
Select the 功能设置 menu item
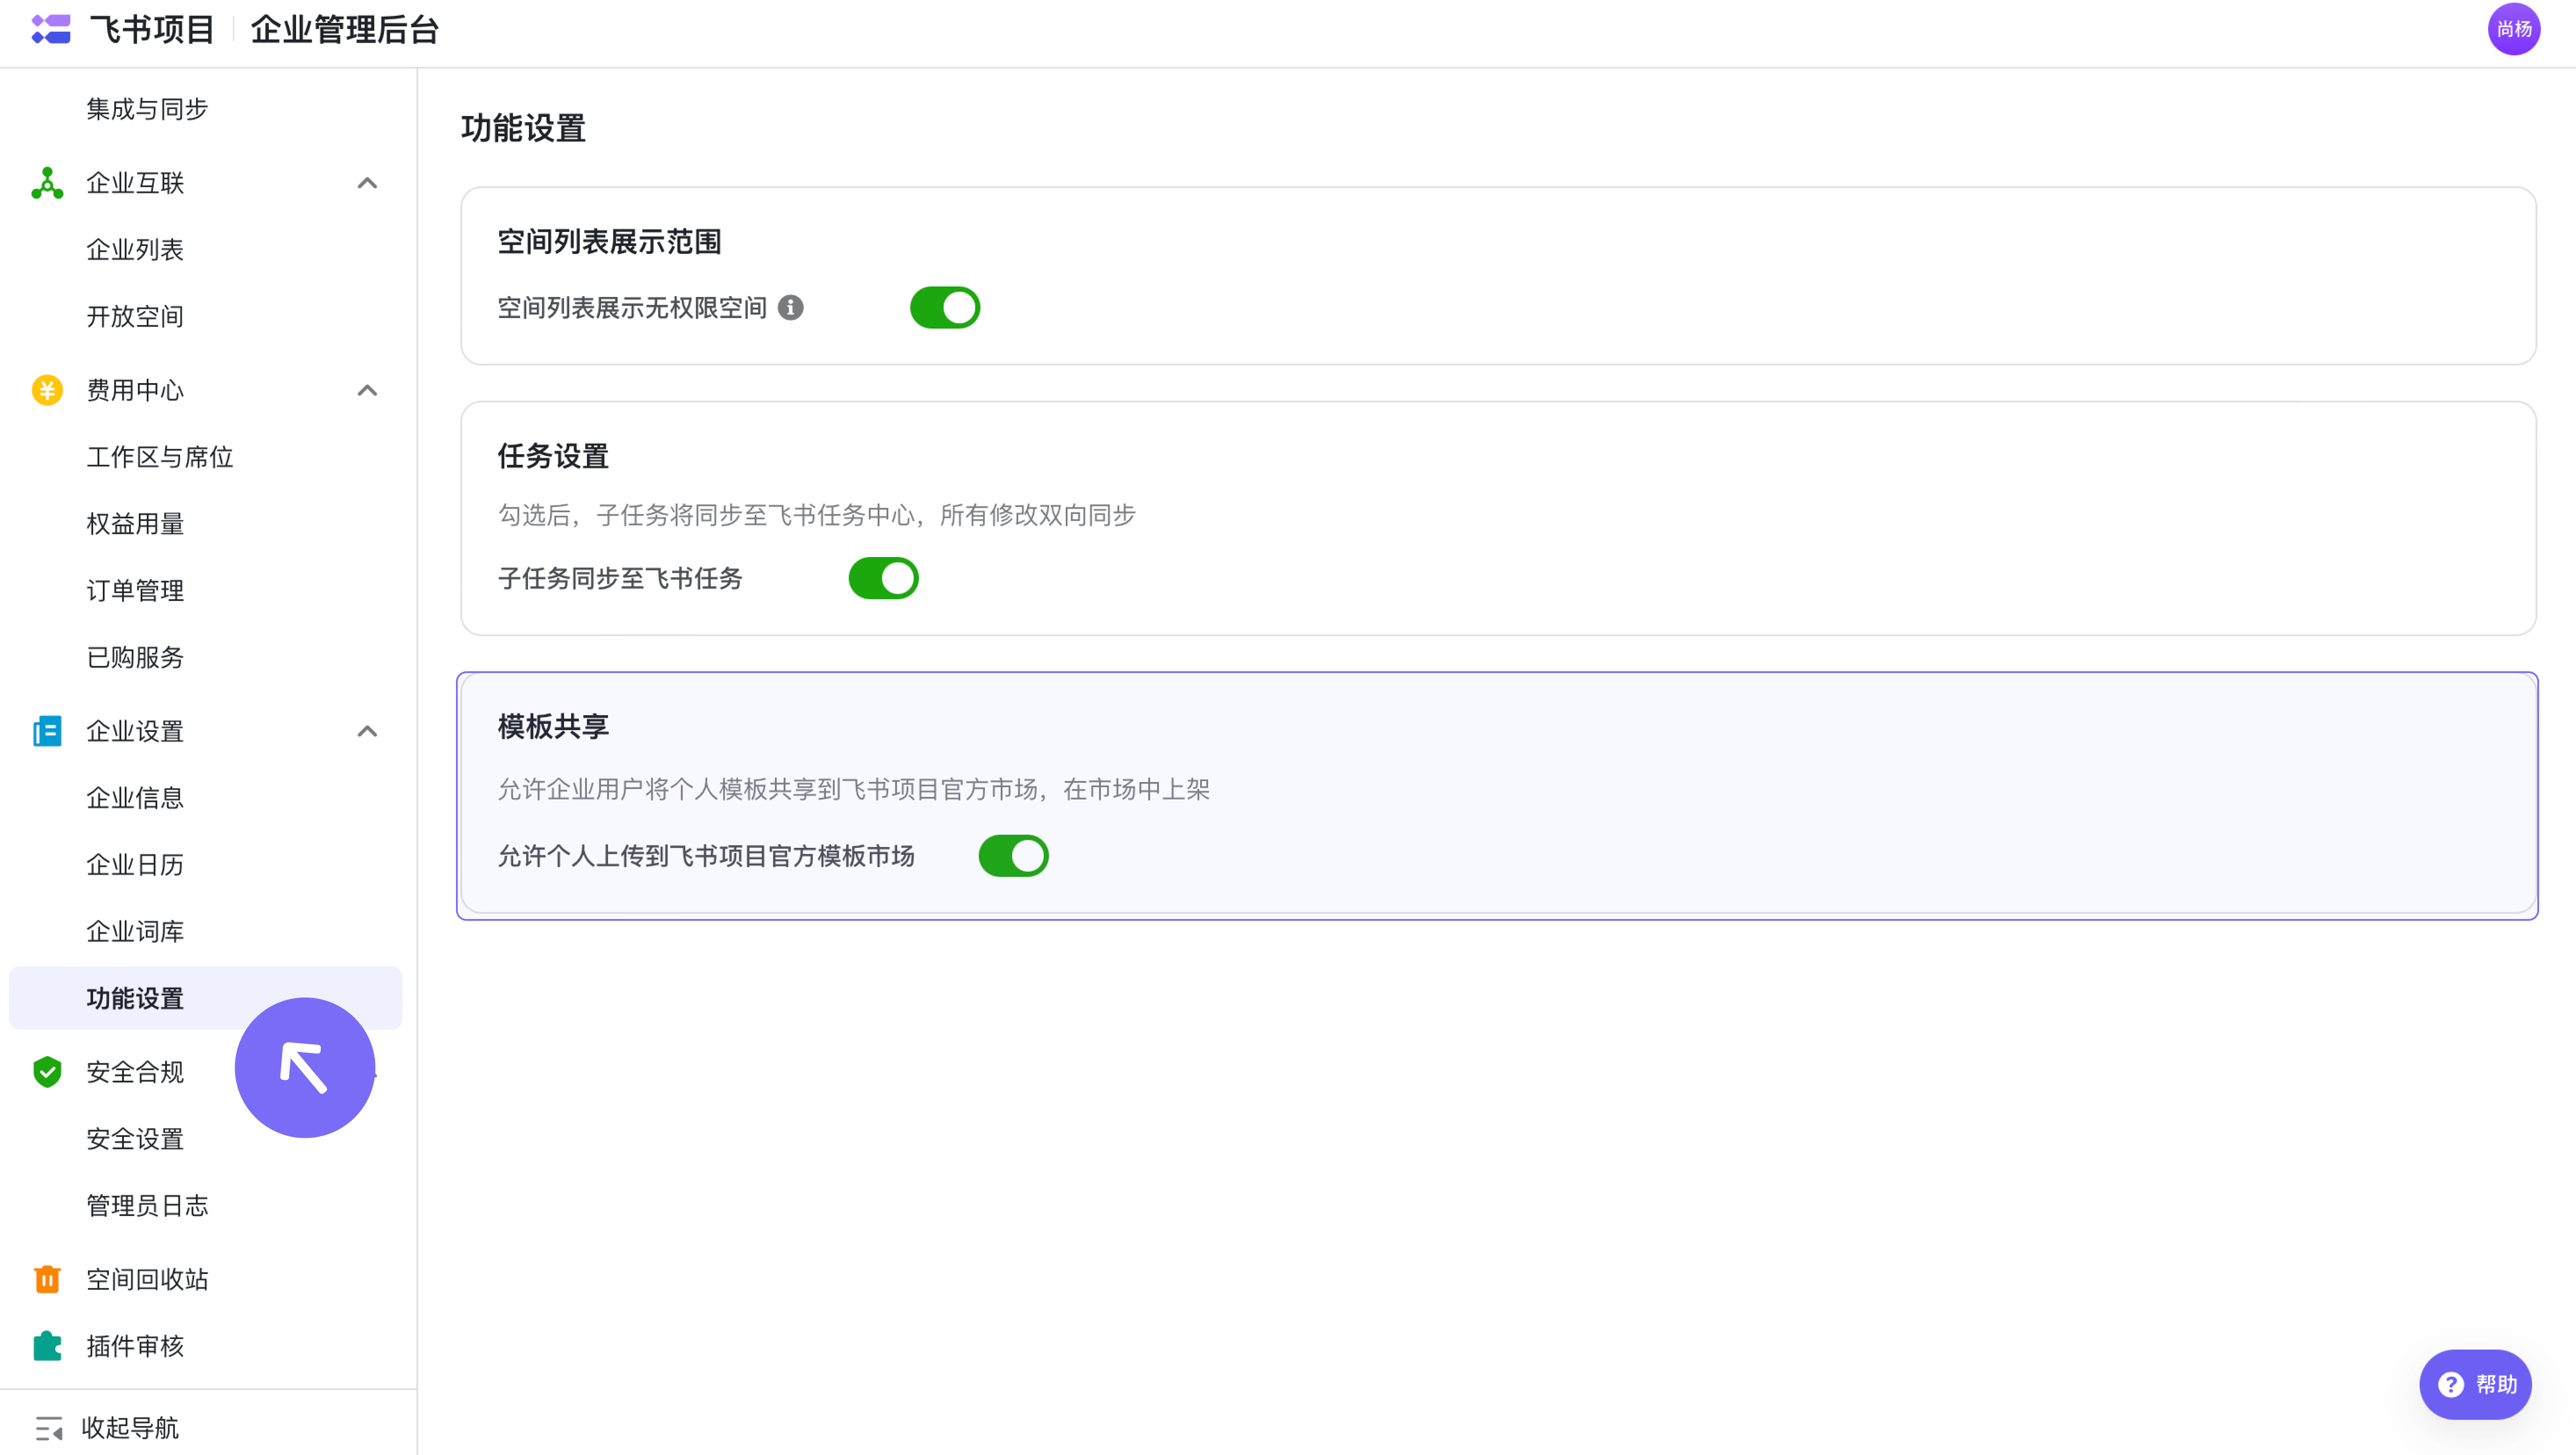pyautogui.click(x=205, y=998)
